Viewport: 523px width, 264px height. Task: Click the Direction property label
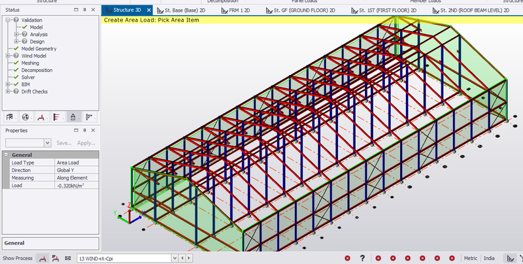coord(21,170)
